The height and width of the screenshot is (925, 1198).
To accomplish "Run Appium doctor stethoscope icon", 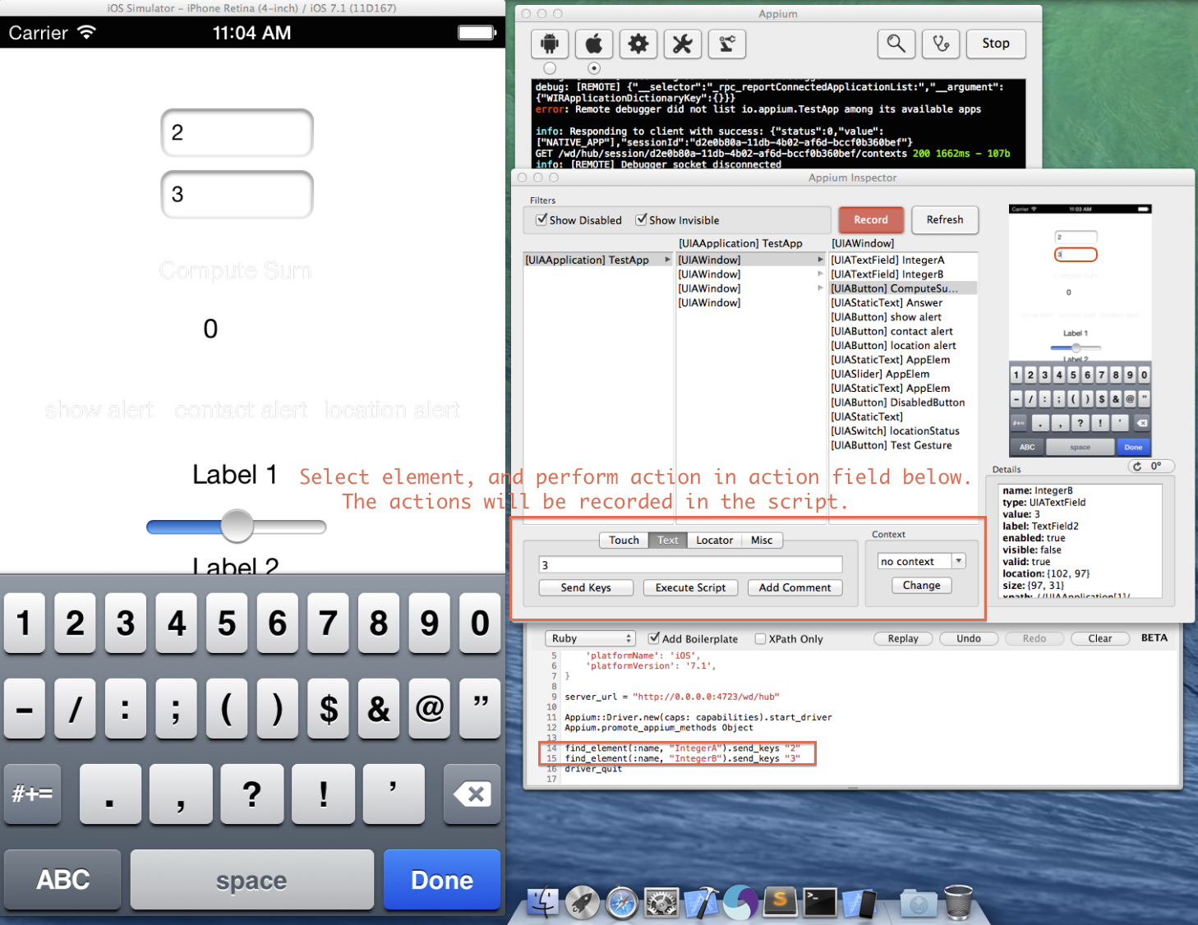I will tap(941, 44).
